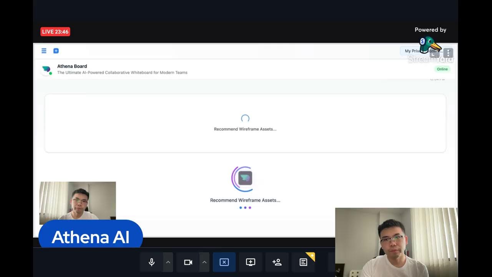The image size is (492, 277).
Task: Click the Powered by text
Action: point(430,30)
